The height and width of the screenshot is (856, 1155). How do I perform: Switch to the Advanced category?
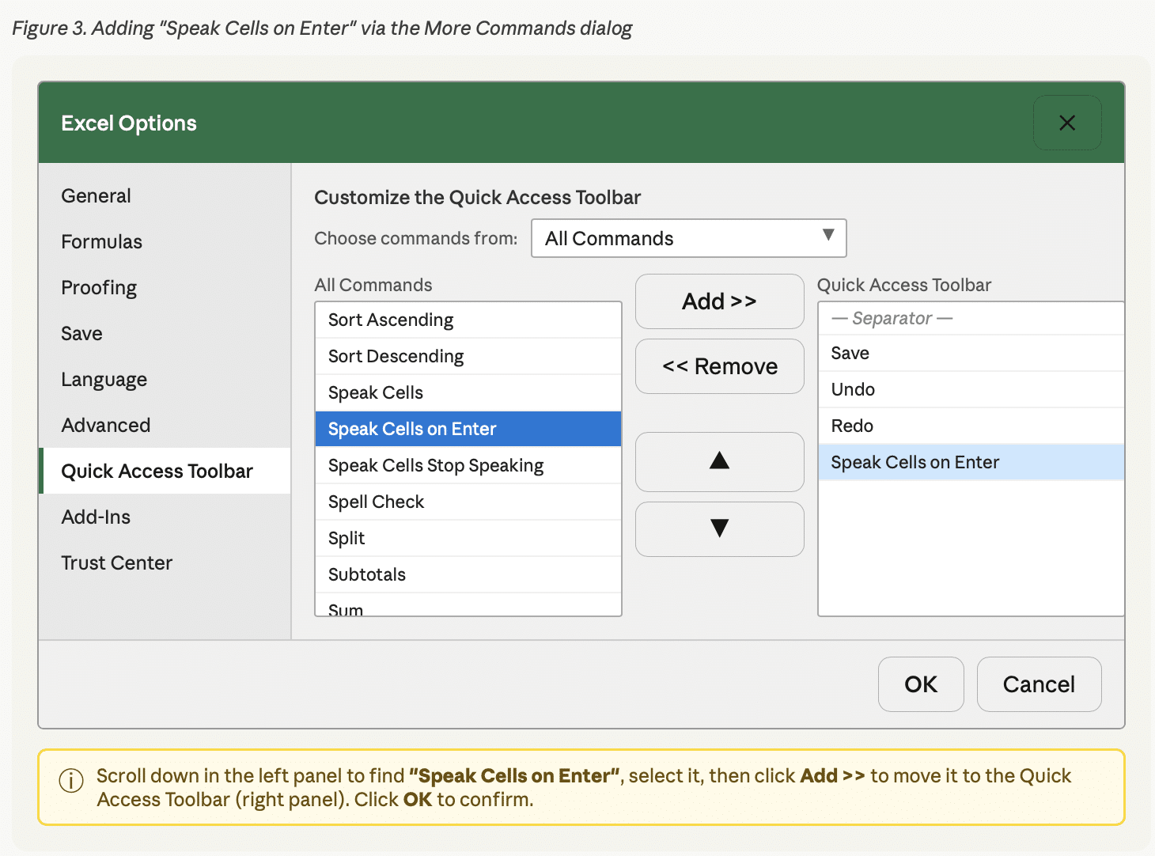[x=165, y=426]
